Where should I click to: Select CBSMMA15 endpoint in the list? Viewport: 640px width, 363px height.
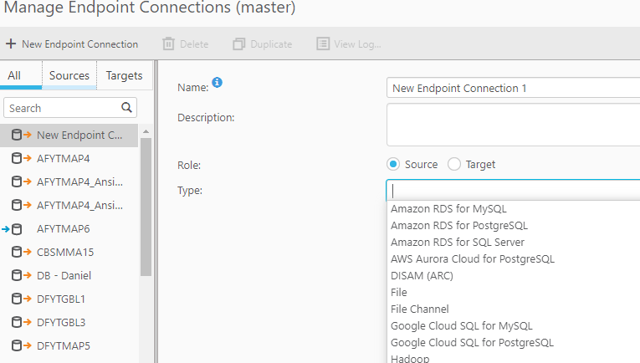[65, 252]
